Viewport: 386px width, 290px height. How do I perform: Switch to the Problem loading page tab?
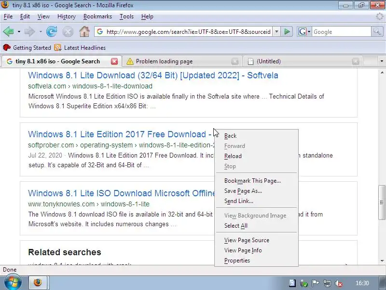tap(182, 61)
